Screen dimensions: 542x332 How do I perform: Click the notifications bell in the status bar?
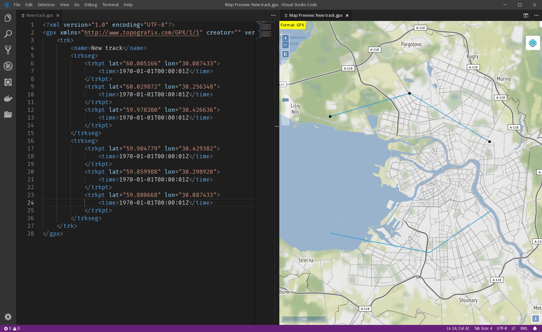point(535,328)
